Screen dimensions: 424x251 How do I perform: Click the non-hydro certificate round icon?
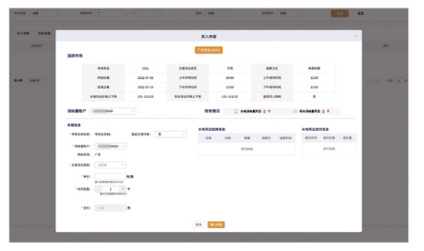pyautogui.click(x=295, y=111)
